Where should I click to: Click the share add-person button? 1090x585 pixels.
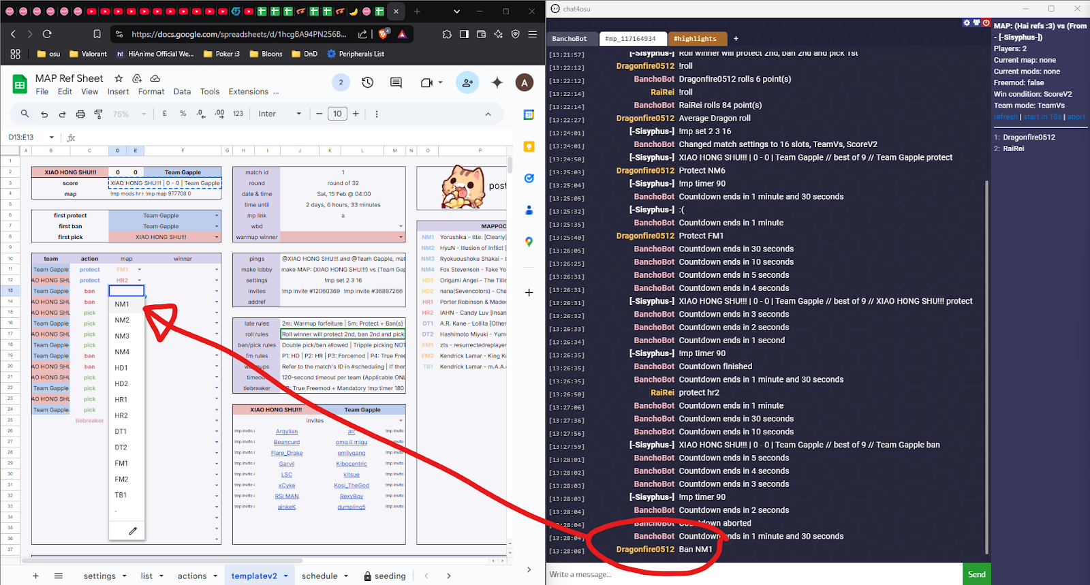(467, 82)
